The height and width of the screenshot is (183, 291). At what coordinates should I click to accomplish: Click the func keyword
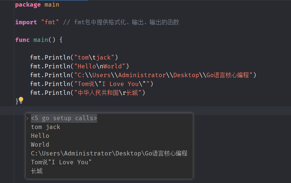click(22, 40)
